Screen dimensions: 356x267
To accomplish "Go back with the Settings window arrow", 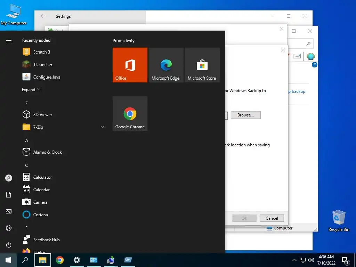I will point(43,16).
